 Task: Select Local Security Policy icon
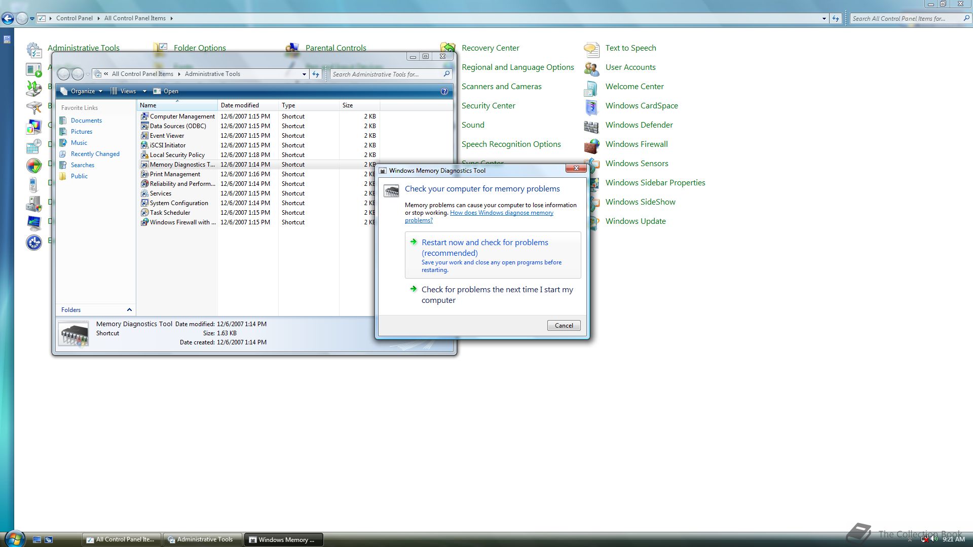(x=144, y=155)
